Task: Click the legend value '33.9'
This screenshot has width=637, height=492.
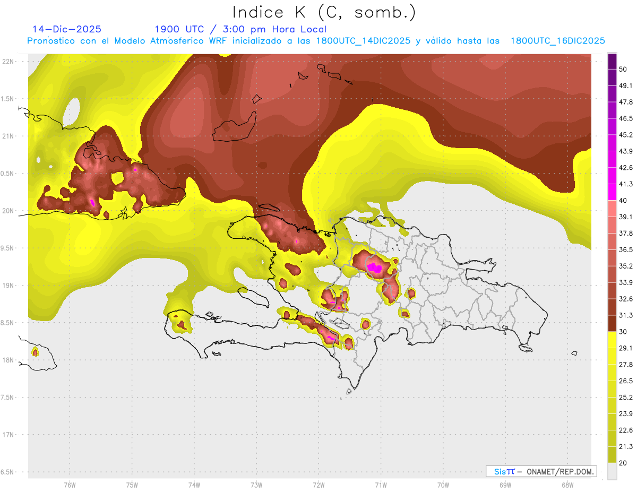Action: (x=626, y=282)
